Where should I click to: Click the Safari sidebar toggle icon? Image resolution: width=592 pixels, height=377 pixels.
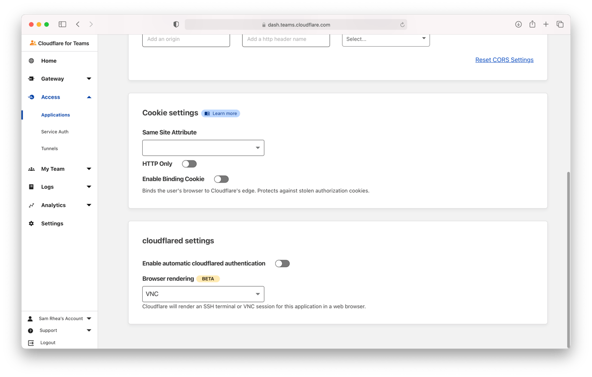[x=62, y=24]
